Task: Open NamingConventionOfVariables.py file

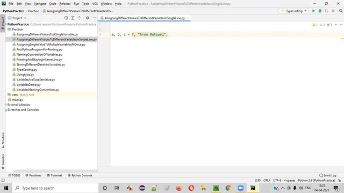Action: point(39,55)
